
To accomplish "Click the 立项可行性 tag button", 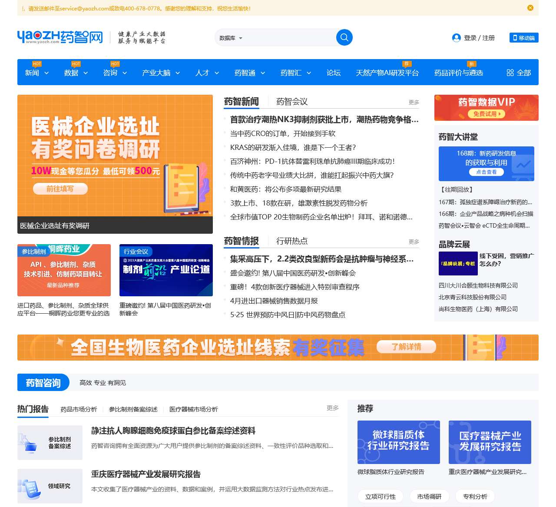I will [381, 496].
